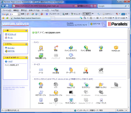Screen dimensions: 131x113
Task: Collapse ヘルプ＆サポート sidebar panel
Action: [26, 58]
